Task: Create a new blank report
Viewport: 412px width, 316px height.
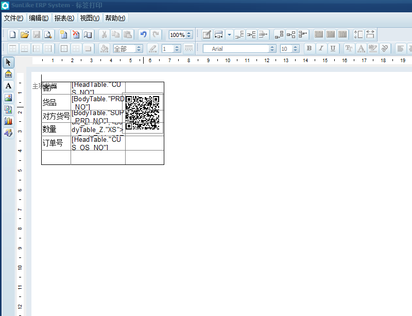Action: tap(12, 34)
